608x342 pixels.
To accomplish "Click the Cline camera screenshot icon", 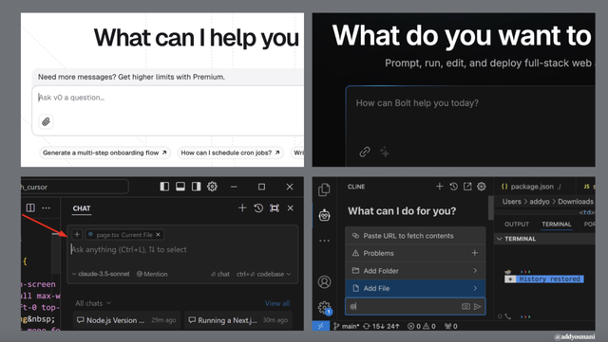I will 465,306.
